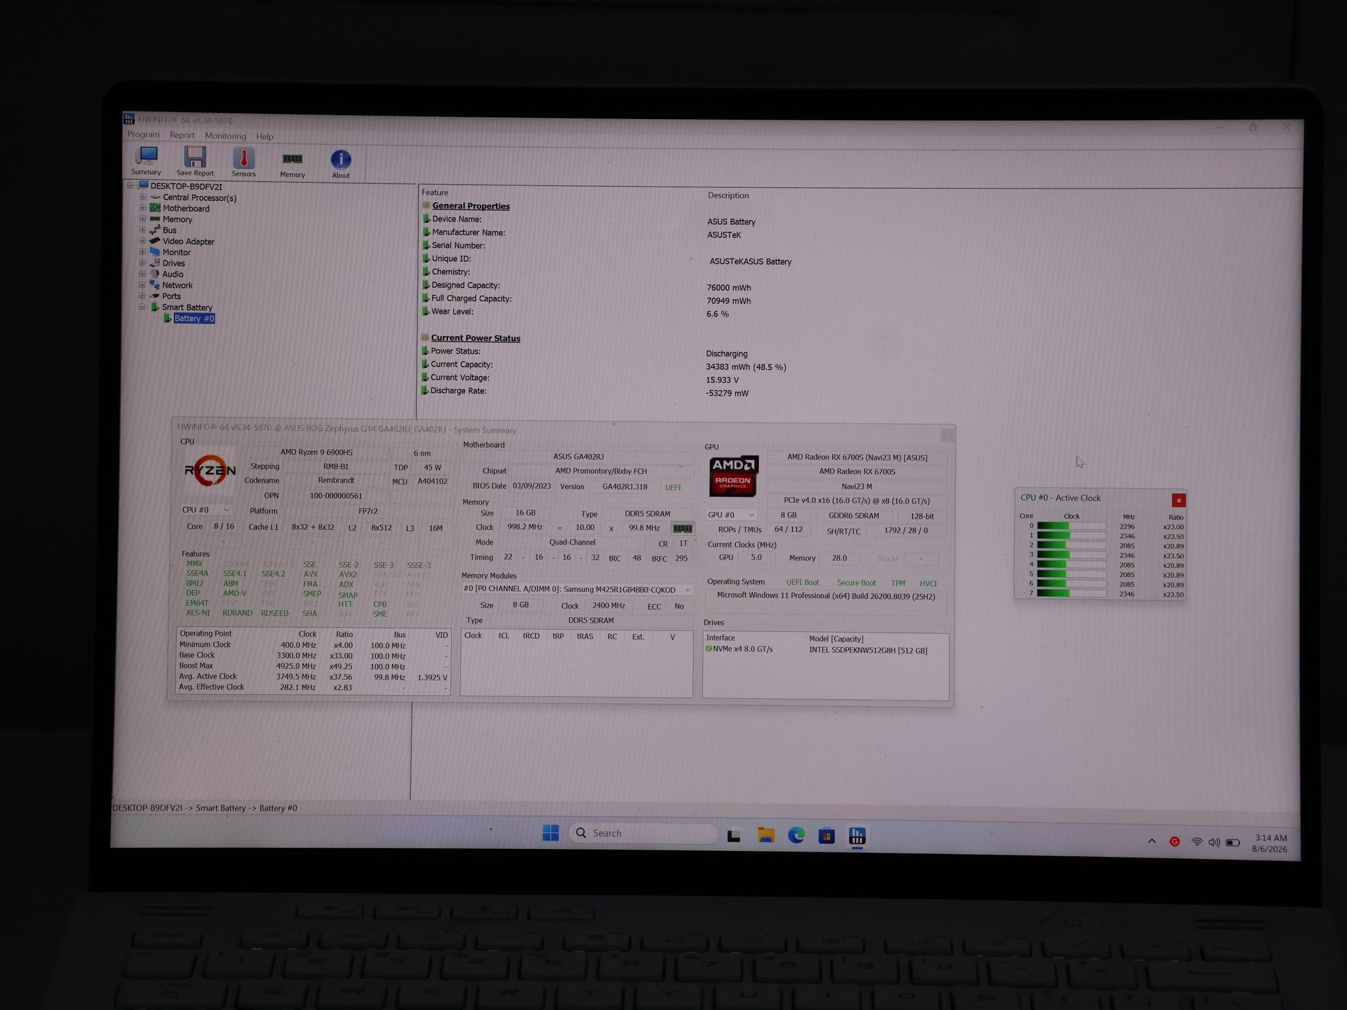Image resolution: width=1347 pixels, height=1010 pixels.
Task: Click the Windows Start button
Action: point(551,833)
